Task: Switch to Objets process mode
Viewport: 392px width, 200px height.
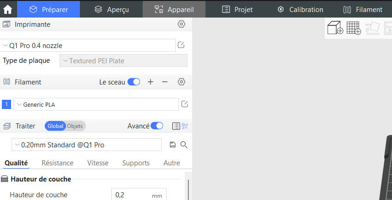Action: (75, 126)
